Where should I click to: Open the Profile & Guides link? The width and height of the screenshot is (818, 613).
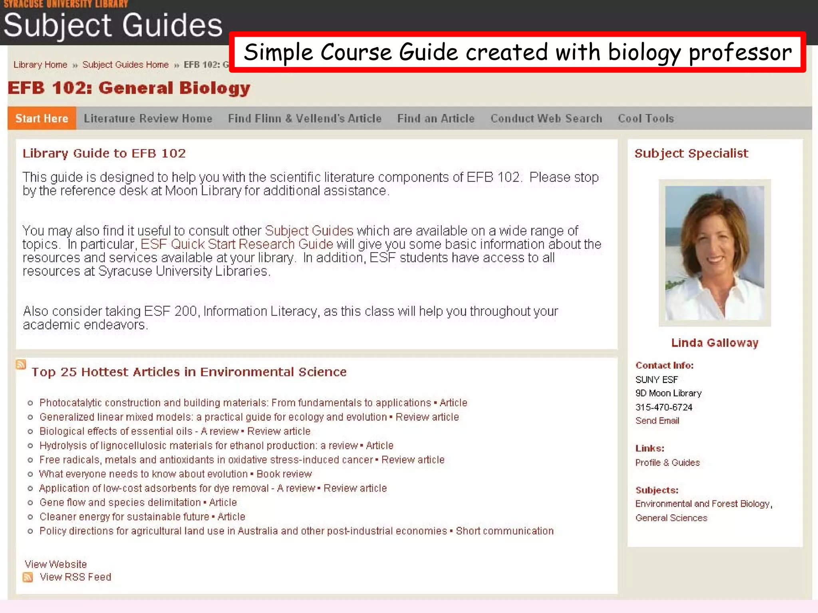tap(668, 463)
